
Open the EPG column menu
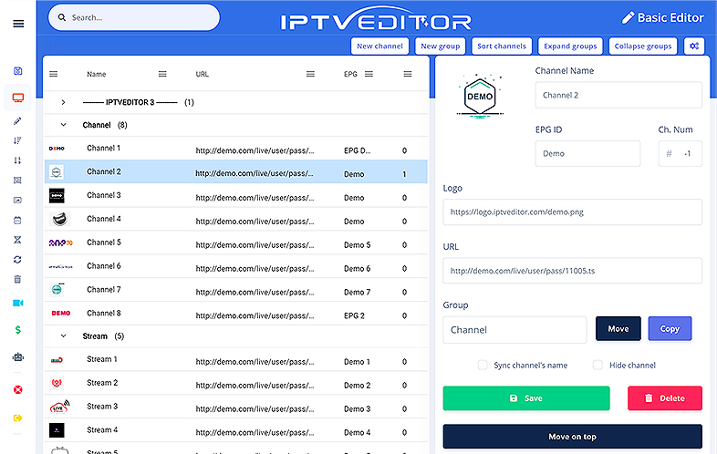[369, 74]
